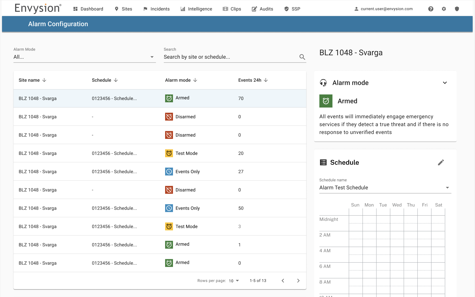Click current.user@envysion.com account link
This screenshot has width=475, height=297.
pos(383,9)
